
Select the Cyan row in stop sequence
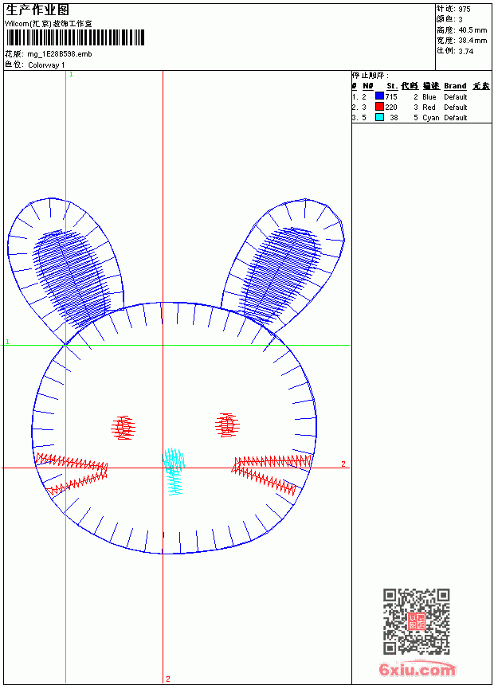[x=421, y=118]
